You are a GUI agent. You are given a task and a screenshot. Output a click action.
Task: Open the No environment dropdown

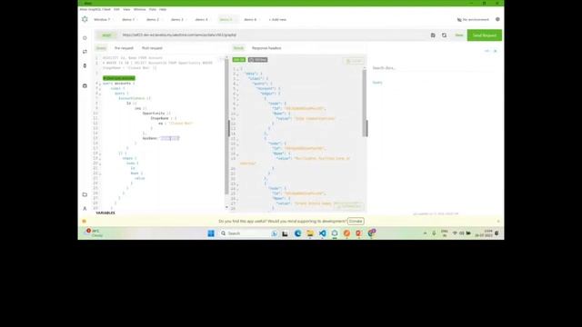pos(473,20)
